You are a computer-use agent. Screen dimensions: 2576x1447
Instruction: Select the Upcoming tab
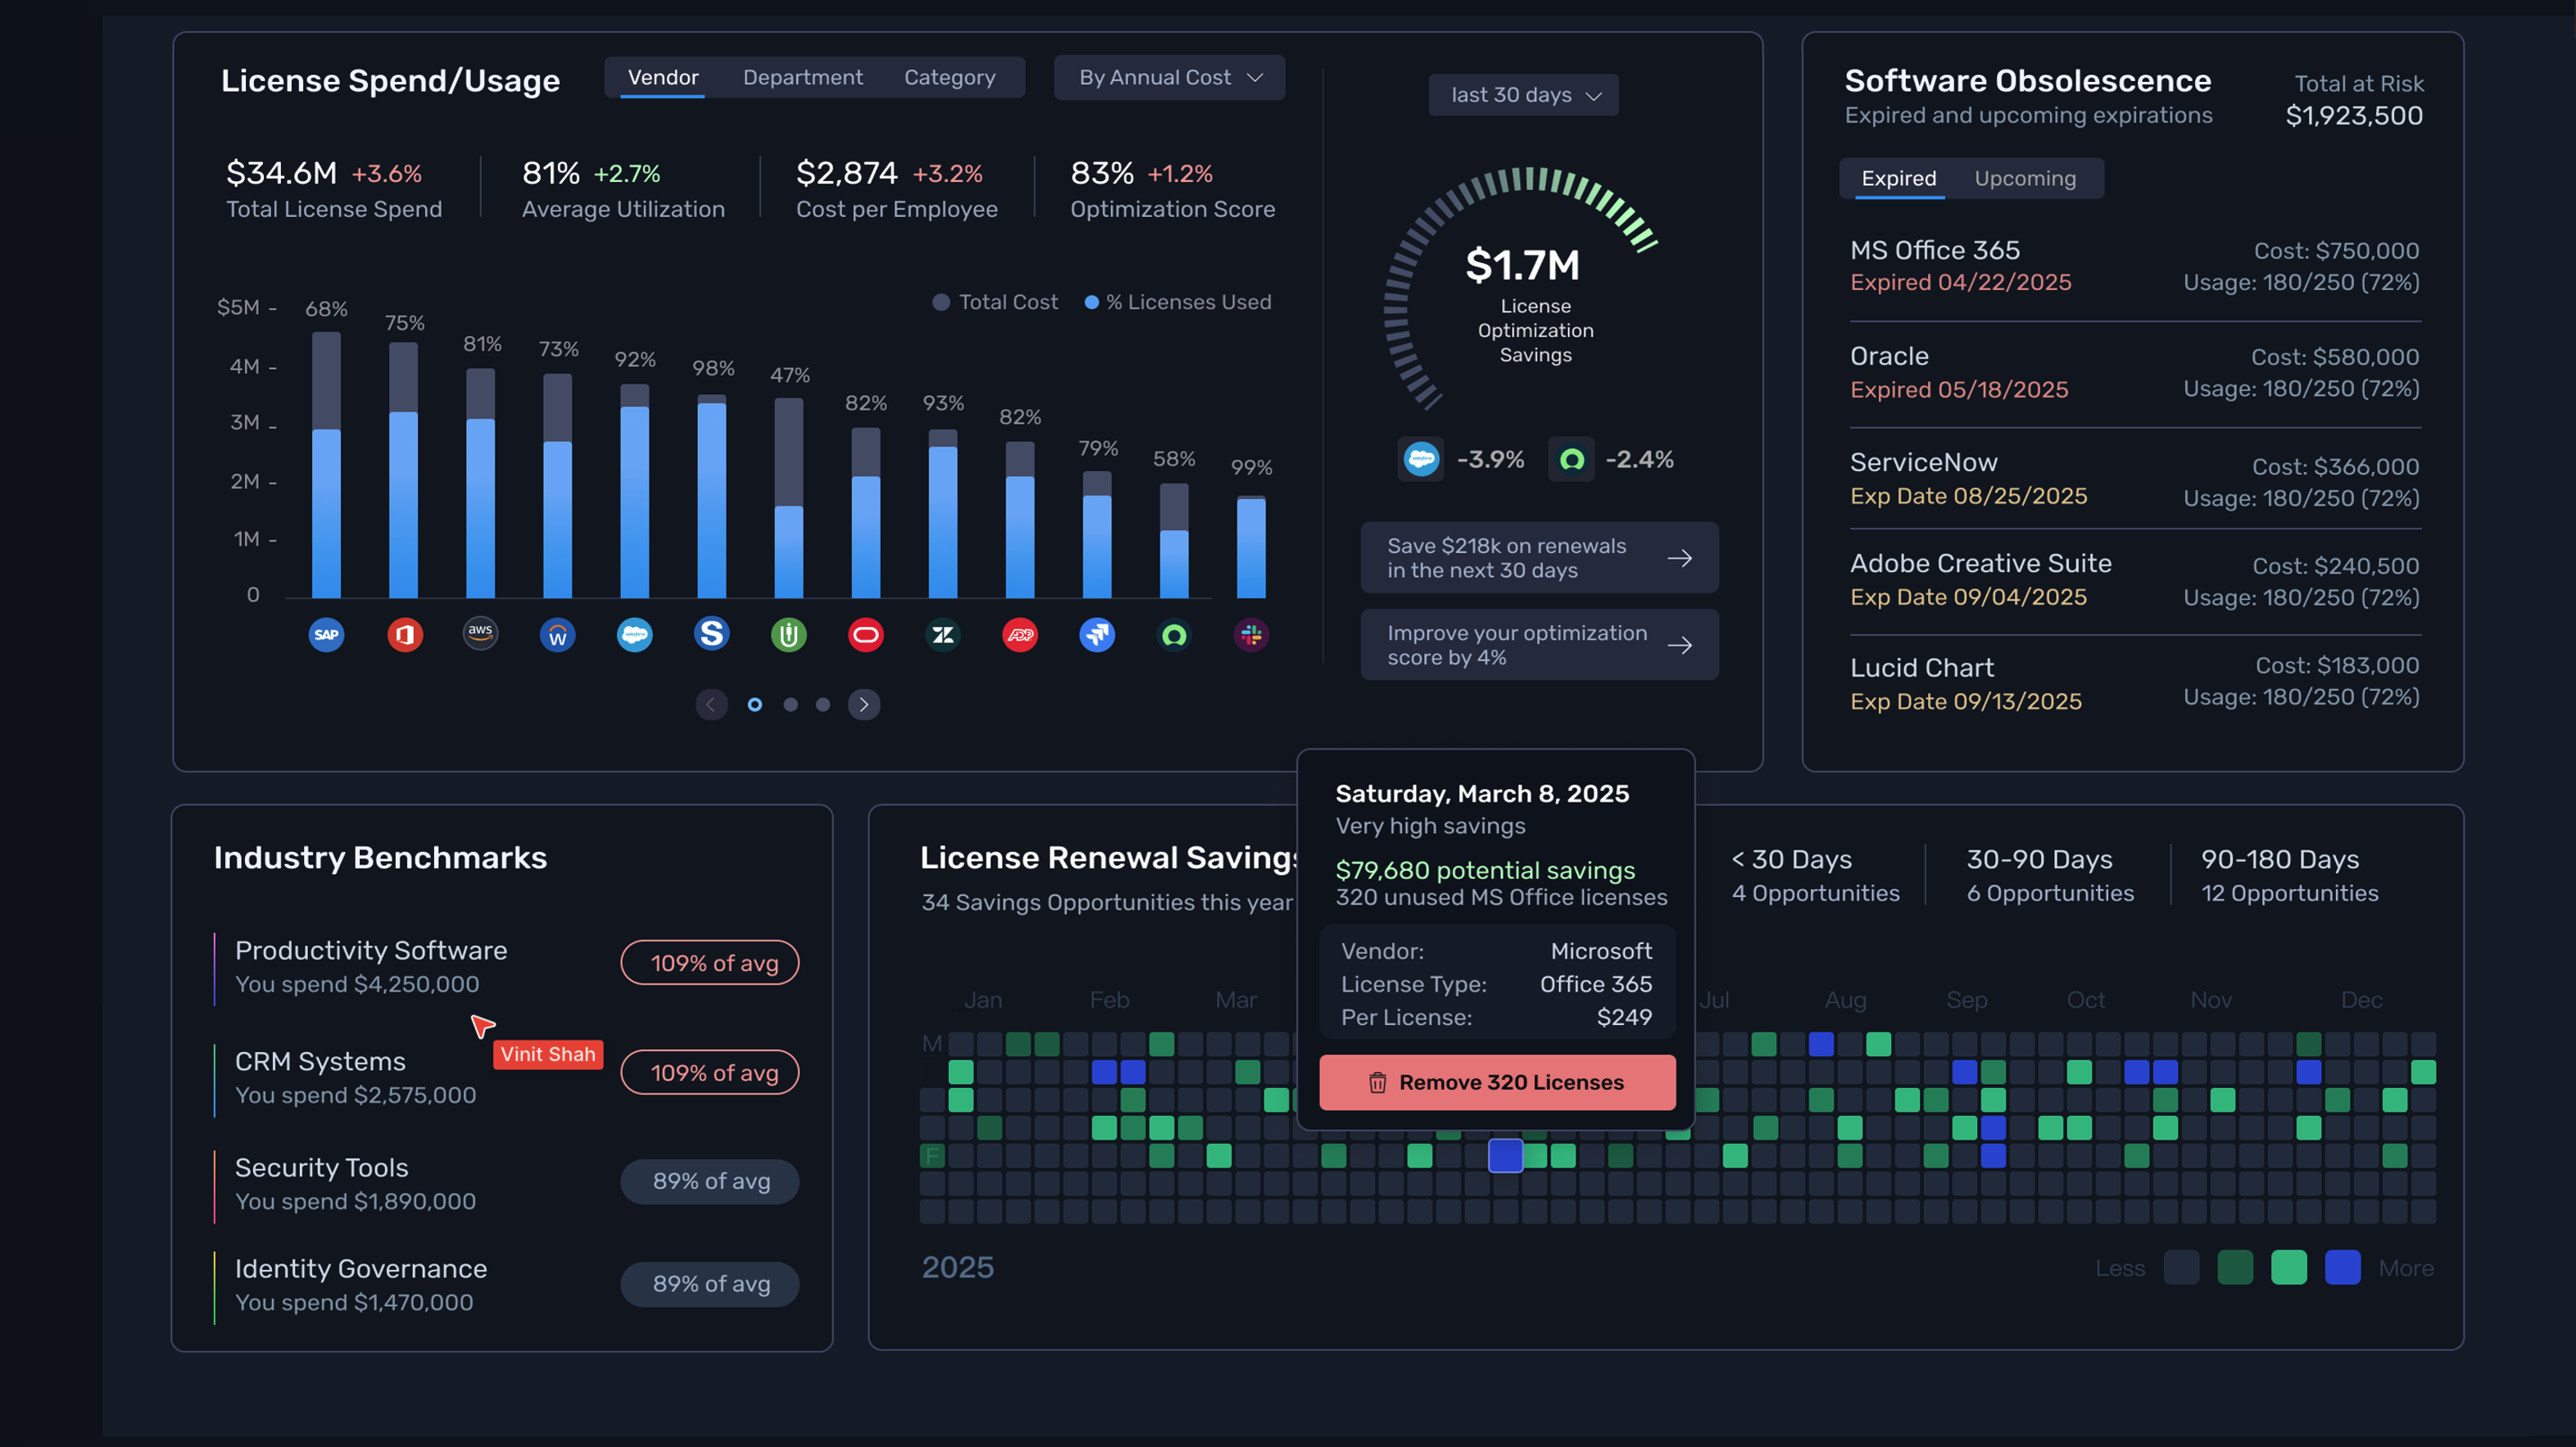pyautogui.click(x=2025, y=178)
